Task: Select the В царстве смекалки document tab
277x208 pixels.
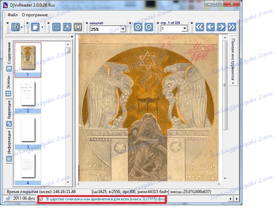Action: (x=102, y=199)
